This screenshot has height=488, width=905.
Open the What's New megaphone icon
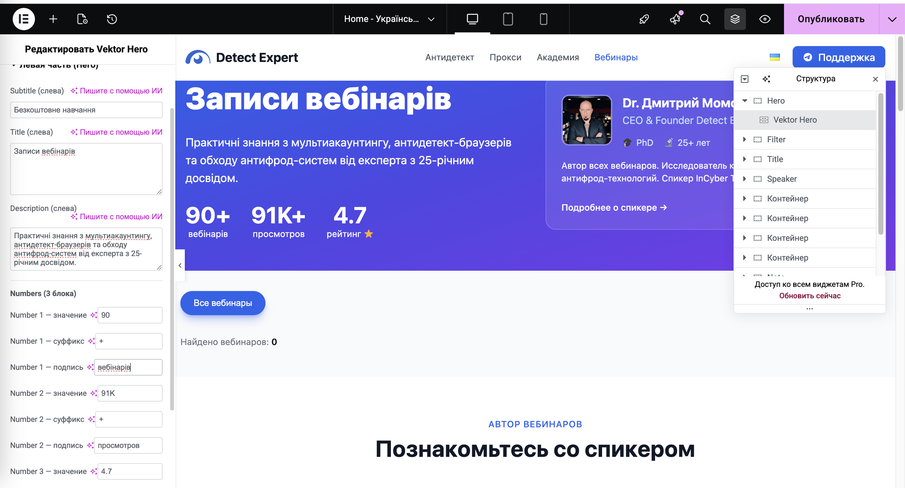point(674,19)
